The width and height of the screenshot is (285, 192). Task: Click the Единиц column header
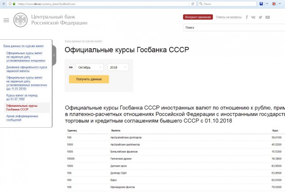(72, 130)
